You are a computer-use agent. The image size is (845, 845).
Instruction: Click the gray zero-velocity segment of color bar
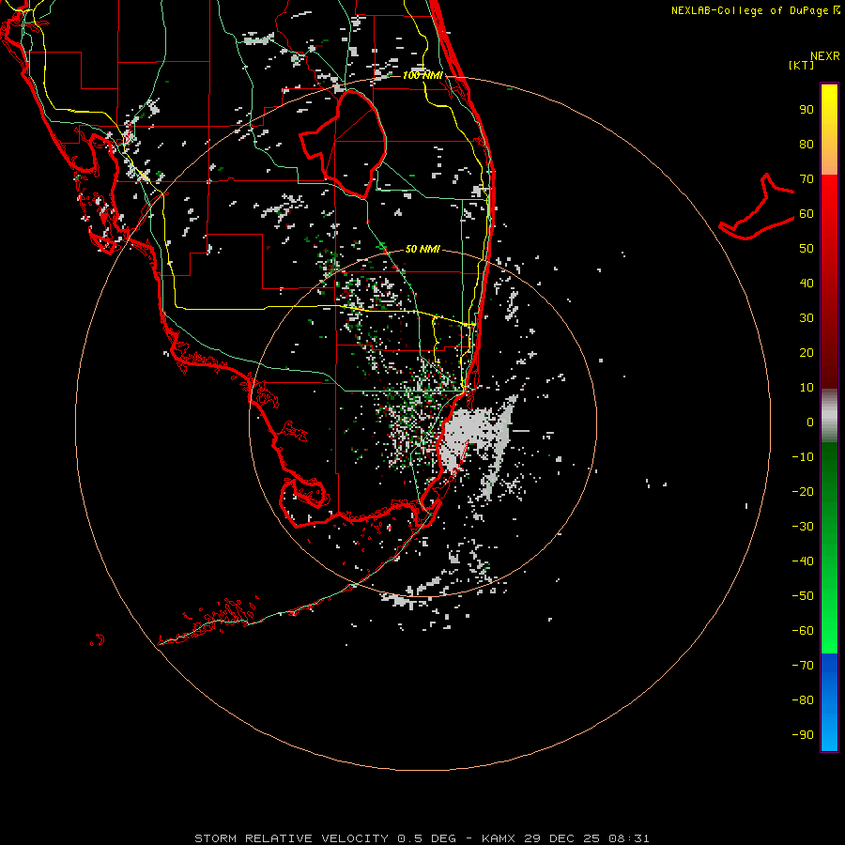pyautogui.click(x=829, y=416)
